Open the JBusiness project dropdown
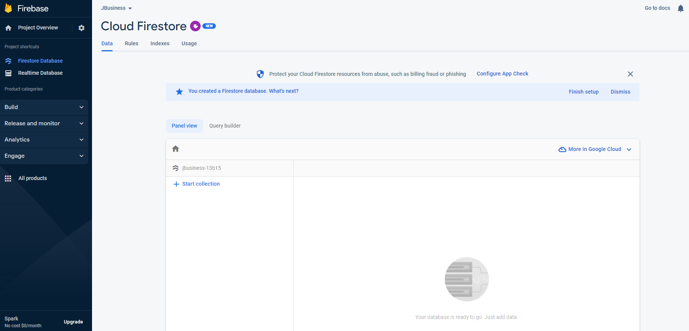Screen dimensions: 689x331 coord(116,8)
